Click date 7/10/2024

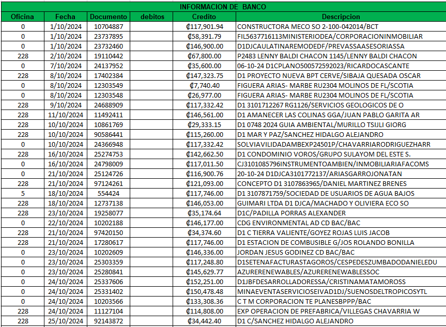click(x=66, y=66)
